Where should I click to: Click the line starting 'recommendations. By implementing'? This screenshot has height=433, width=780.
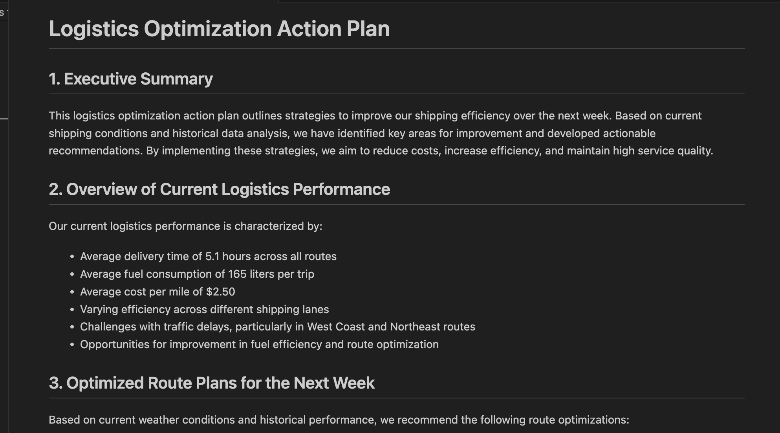[x=381, y=151]
